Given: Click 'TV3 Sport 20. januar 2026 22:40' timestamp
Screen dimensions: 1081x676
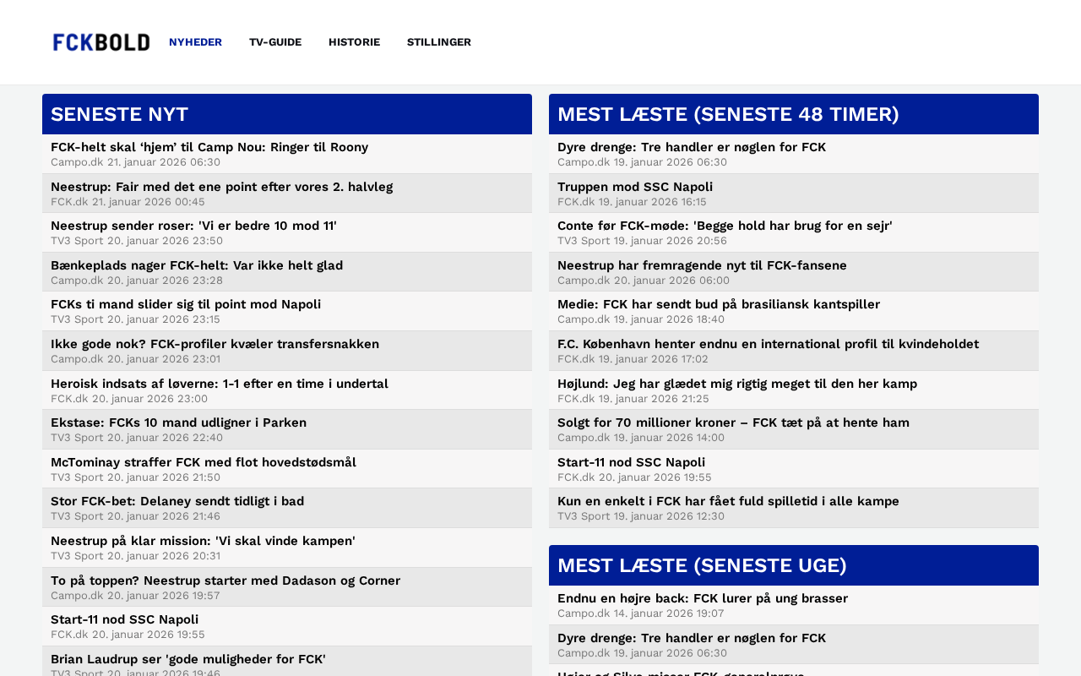Looking at the screenshot, I should 137,438.
